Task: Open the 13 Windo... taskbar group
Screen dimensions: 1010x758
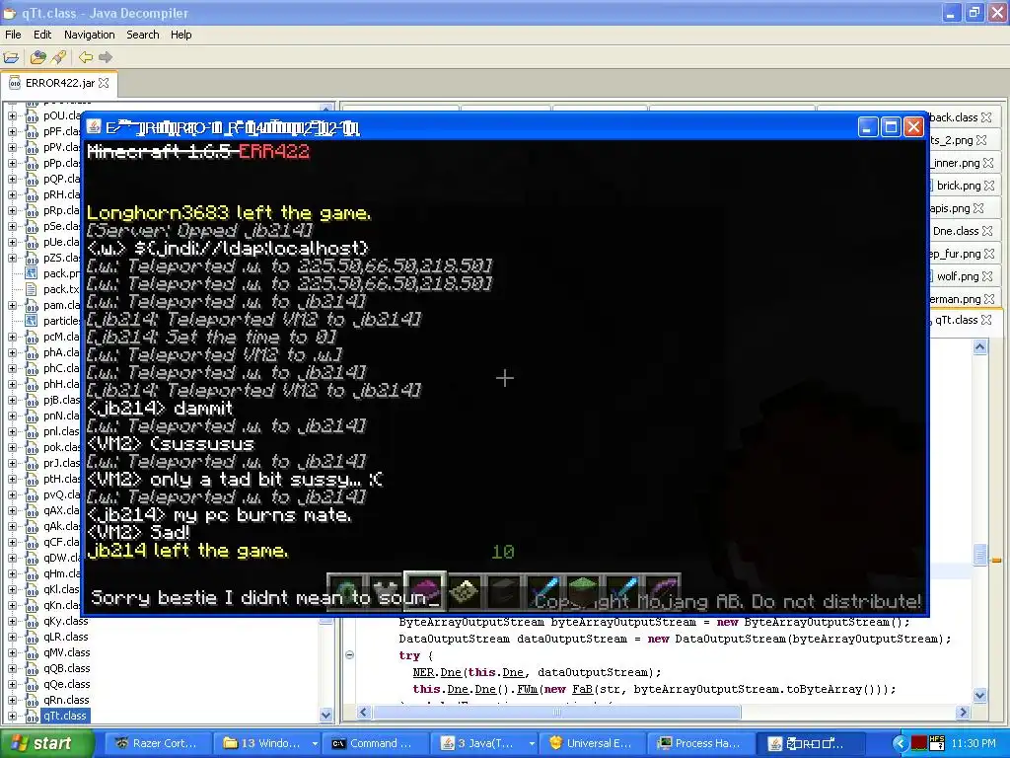Action: (265, 743)
